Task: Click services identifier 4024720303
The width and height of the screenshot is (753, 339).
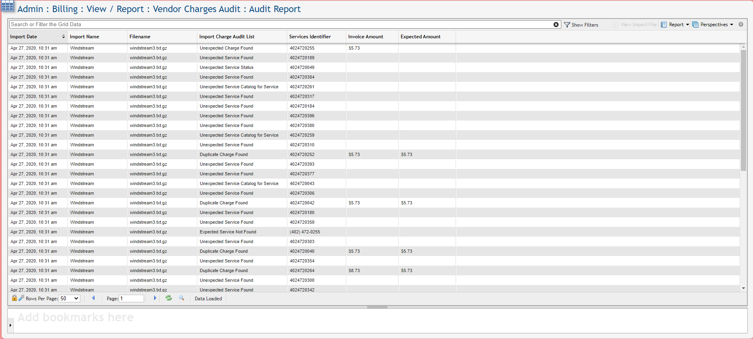Action: tap(302, 241)
